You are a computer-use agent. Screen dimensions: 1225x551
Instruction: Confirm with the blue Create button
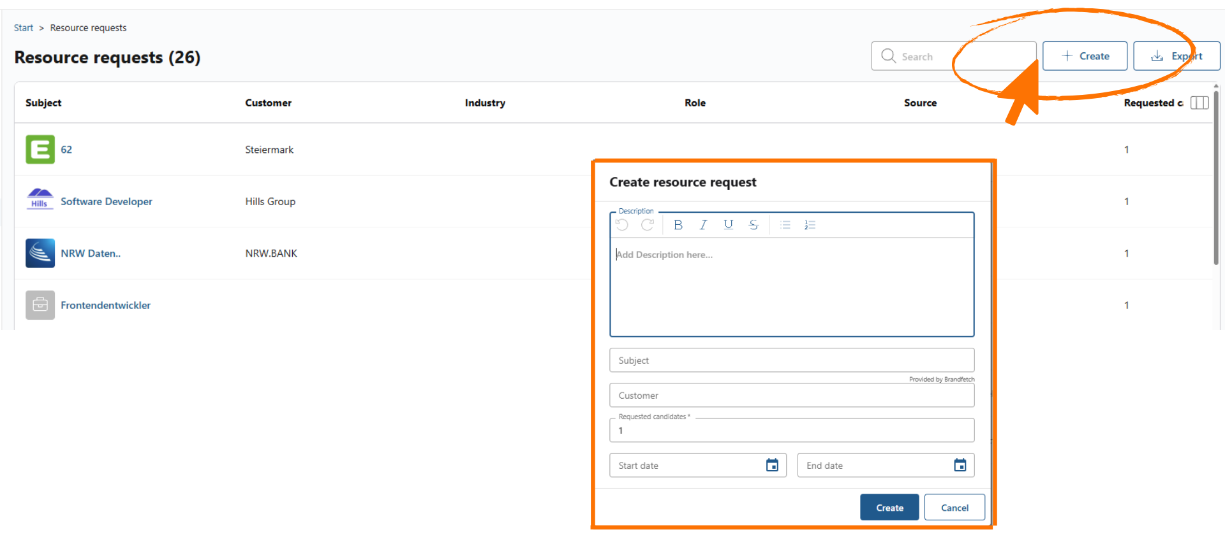(x=889, y=508)
